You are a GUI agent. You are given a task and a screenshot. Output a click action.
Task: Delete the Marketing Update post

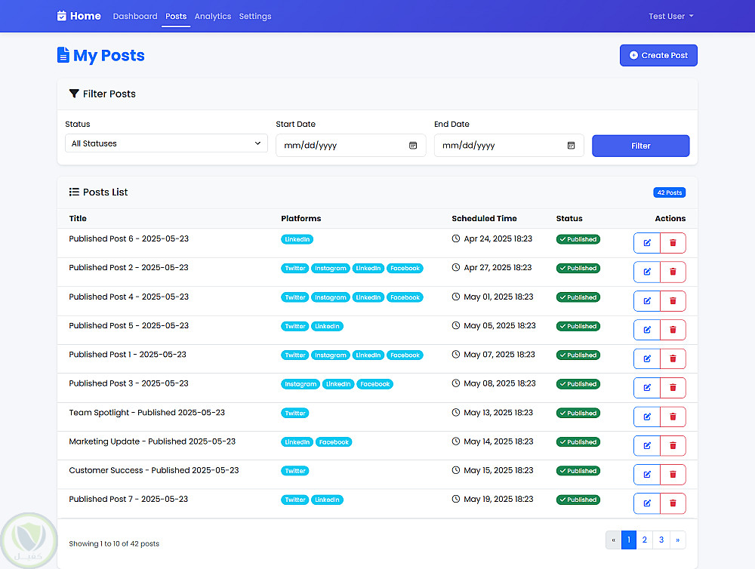673,446
